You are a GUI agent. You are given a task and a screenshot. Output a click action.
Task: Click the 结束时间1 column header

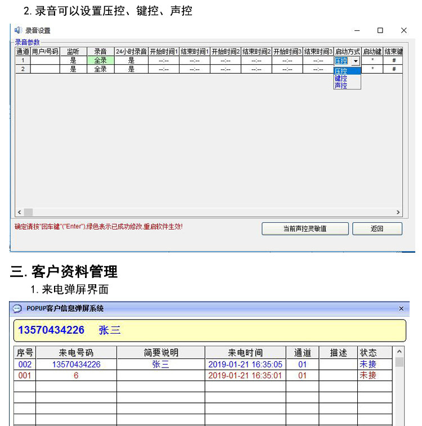point(195,51)
